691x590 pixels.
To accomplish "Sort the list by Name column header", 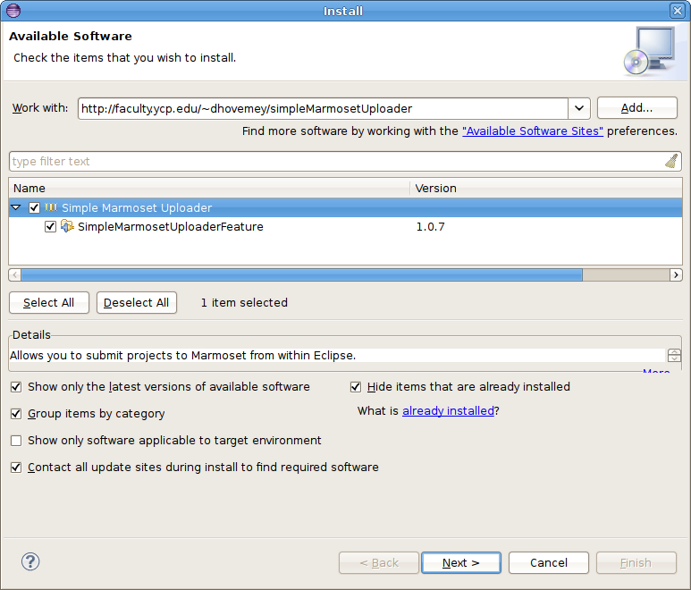I will click(x=209, y=189).
